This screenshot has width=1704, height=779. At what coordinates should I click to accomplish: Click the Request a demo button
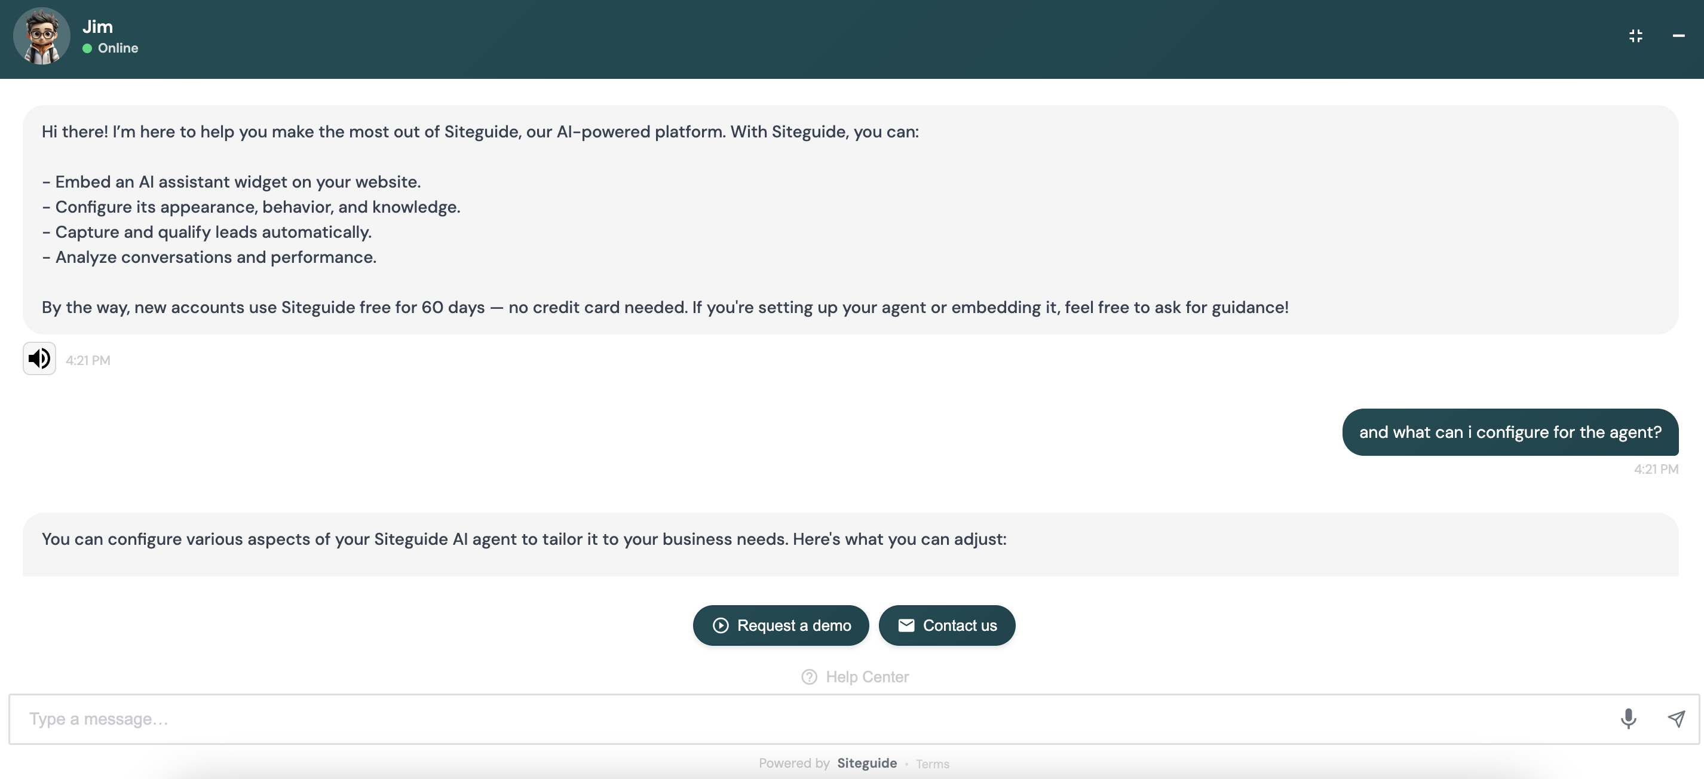(780, 625)
